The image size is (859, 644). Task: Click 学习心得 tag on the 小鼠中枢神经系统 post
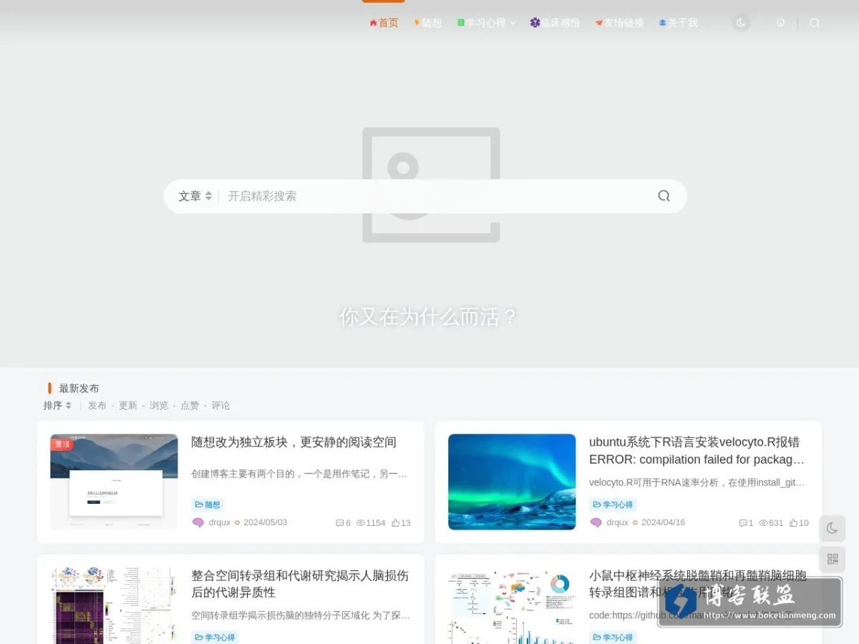point(613,637)
